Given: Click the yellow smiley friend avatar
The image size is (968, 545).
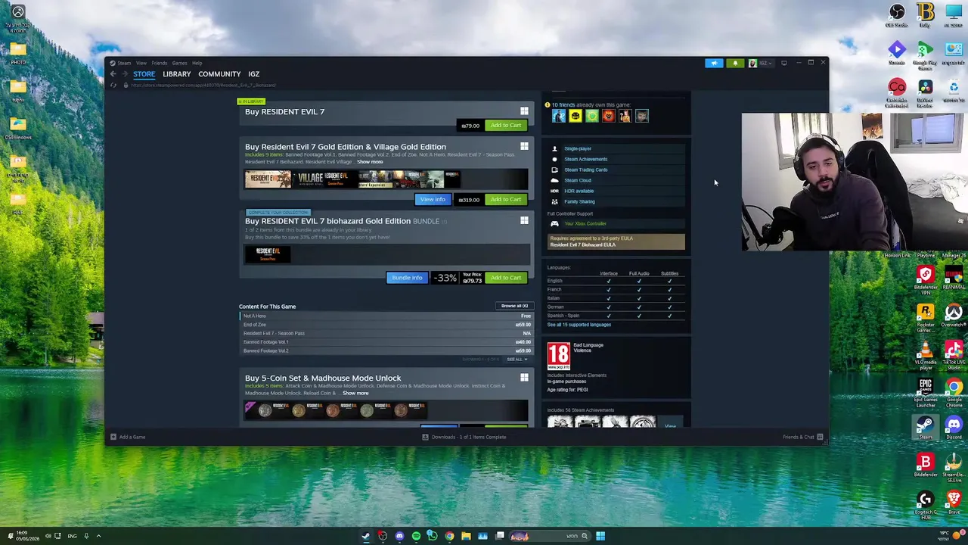Looking at the screenshot, I should (x=575, y=116).
